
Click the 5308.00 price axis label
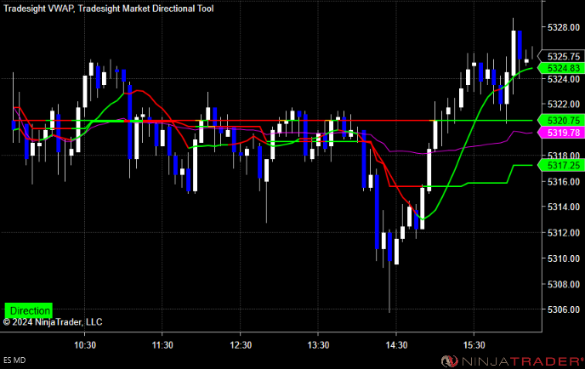(564, 285)
